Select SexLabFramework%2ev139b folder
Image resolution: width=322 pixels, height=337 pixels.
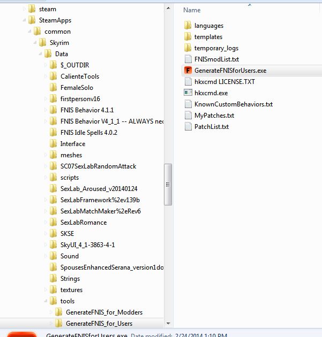(x=100, y=200)
